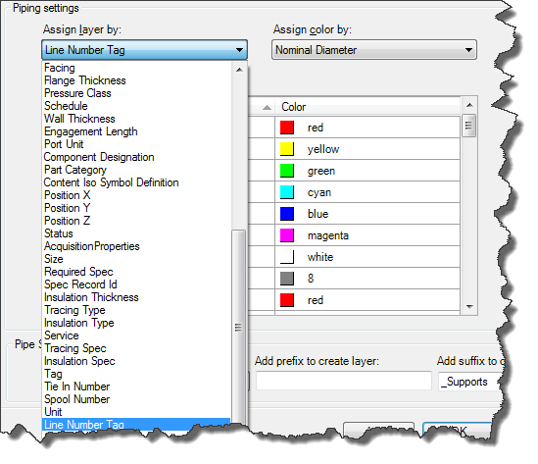The width and height of the screenshot is (538, 464).
Task: Click the Add prefix to create layer field
Action: coord(343,381)
